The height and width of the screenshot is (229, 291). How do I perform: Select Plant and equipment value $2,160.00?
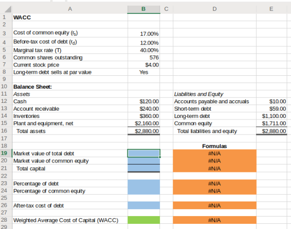pyautogui.click(x=143, y=123)
